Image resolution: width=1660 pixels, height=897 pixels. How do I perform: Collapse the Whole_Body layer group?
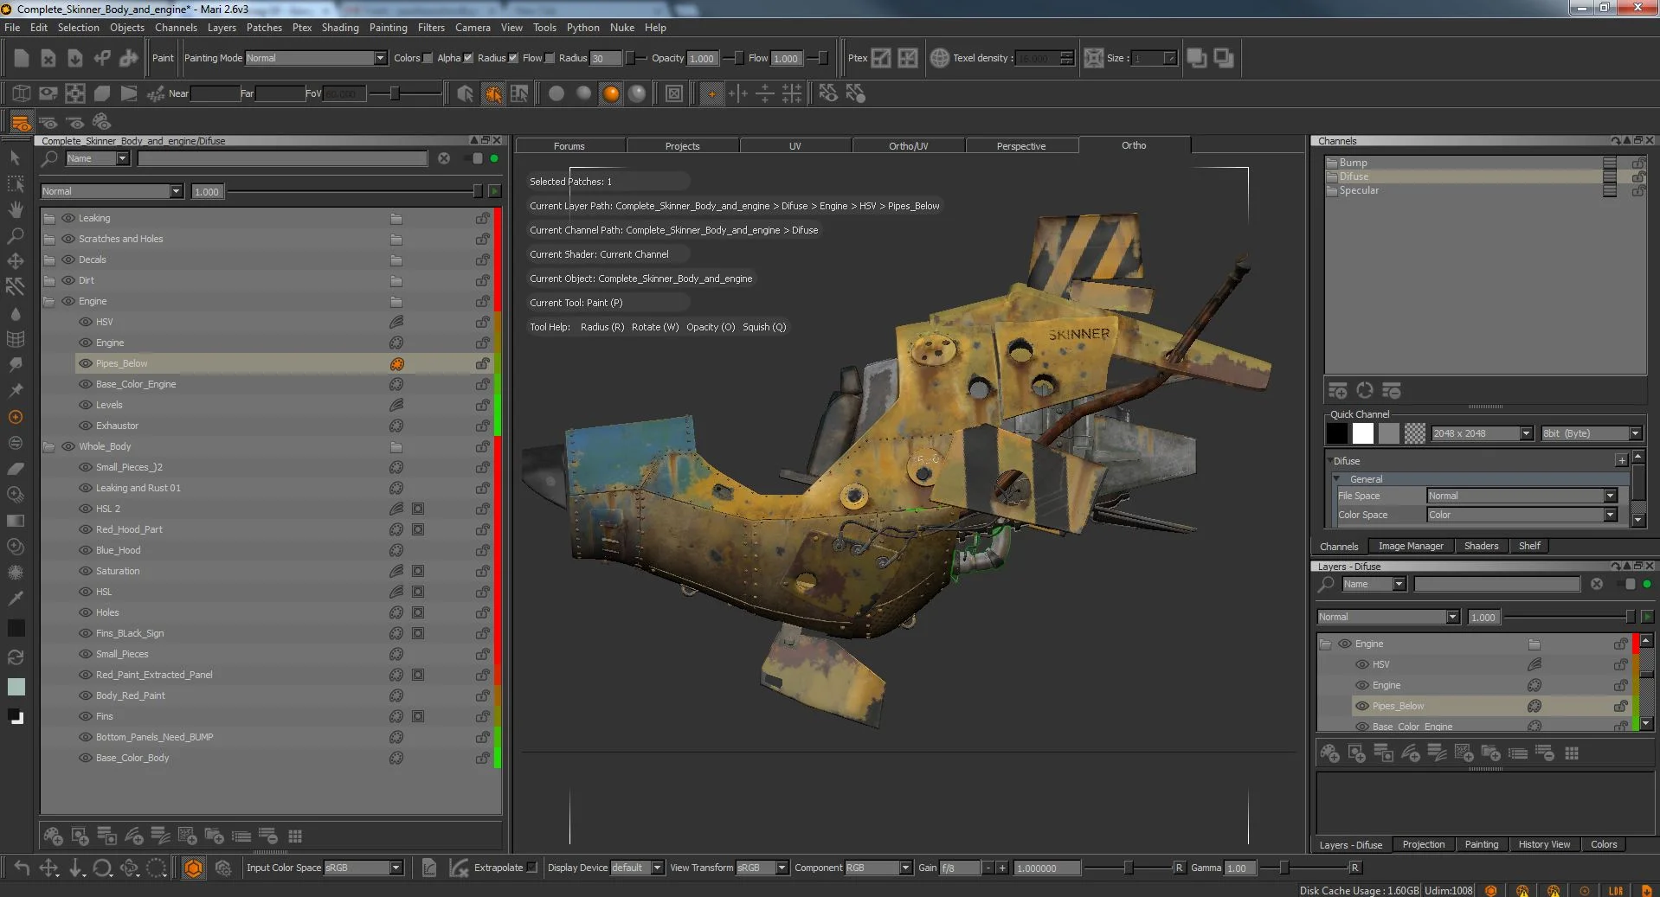click(49, 446)
